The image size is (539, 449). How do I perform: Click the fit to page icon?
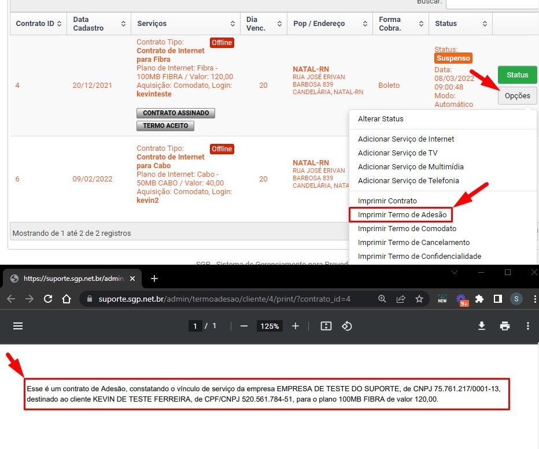pos(326,326)
